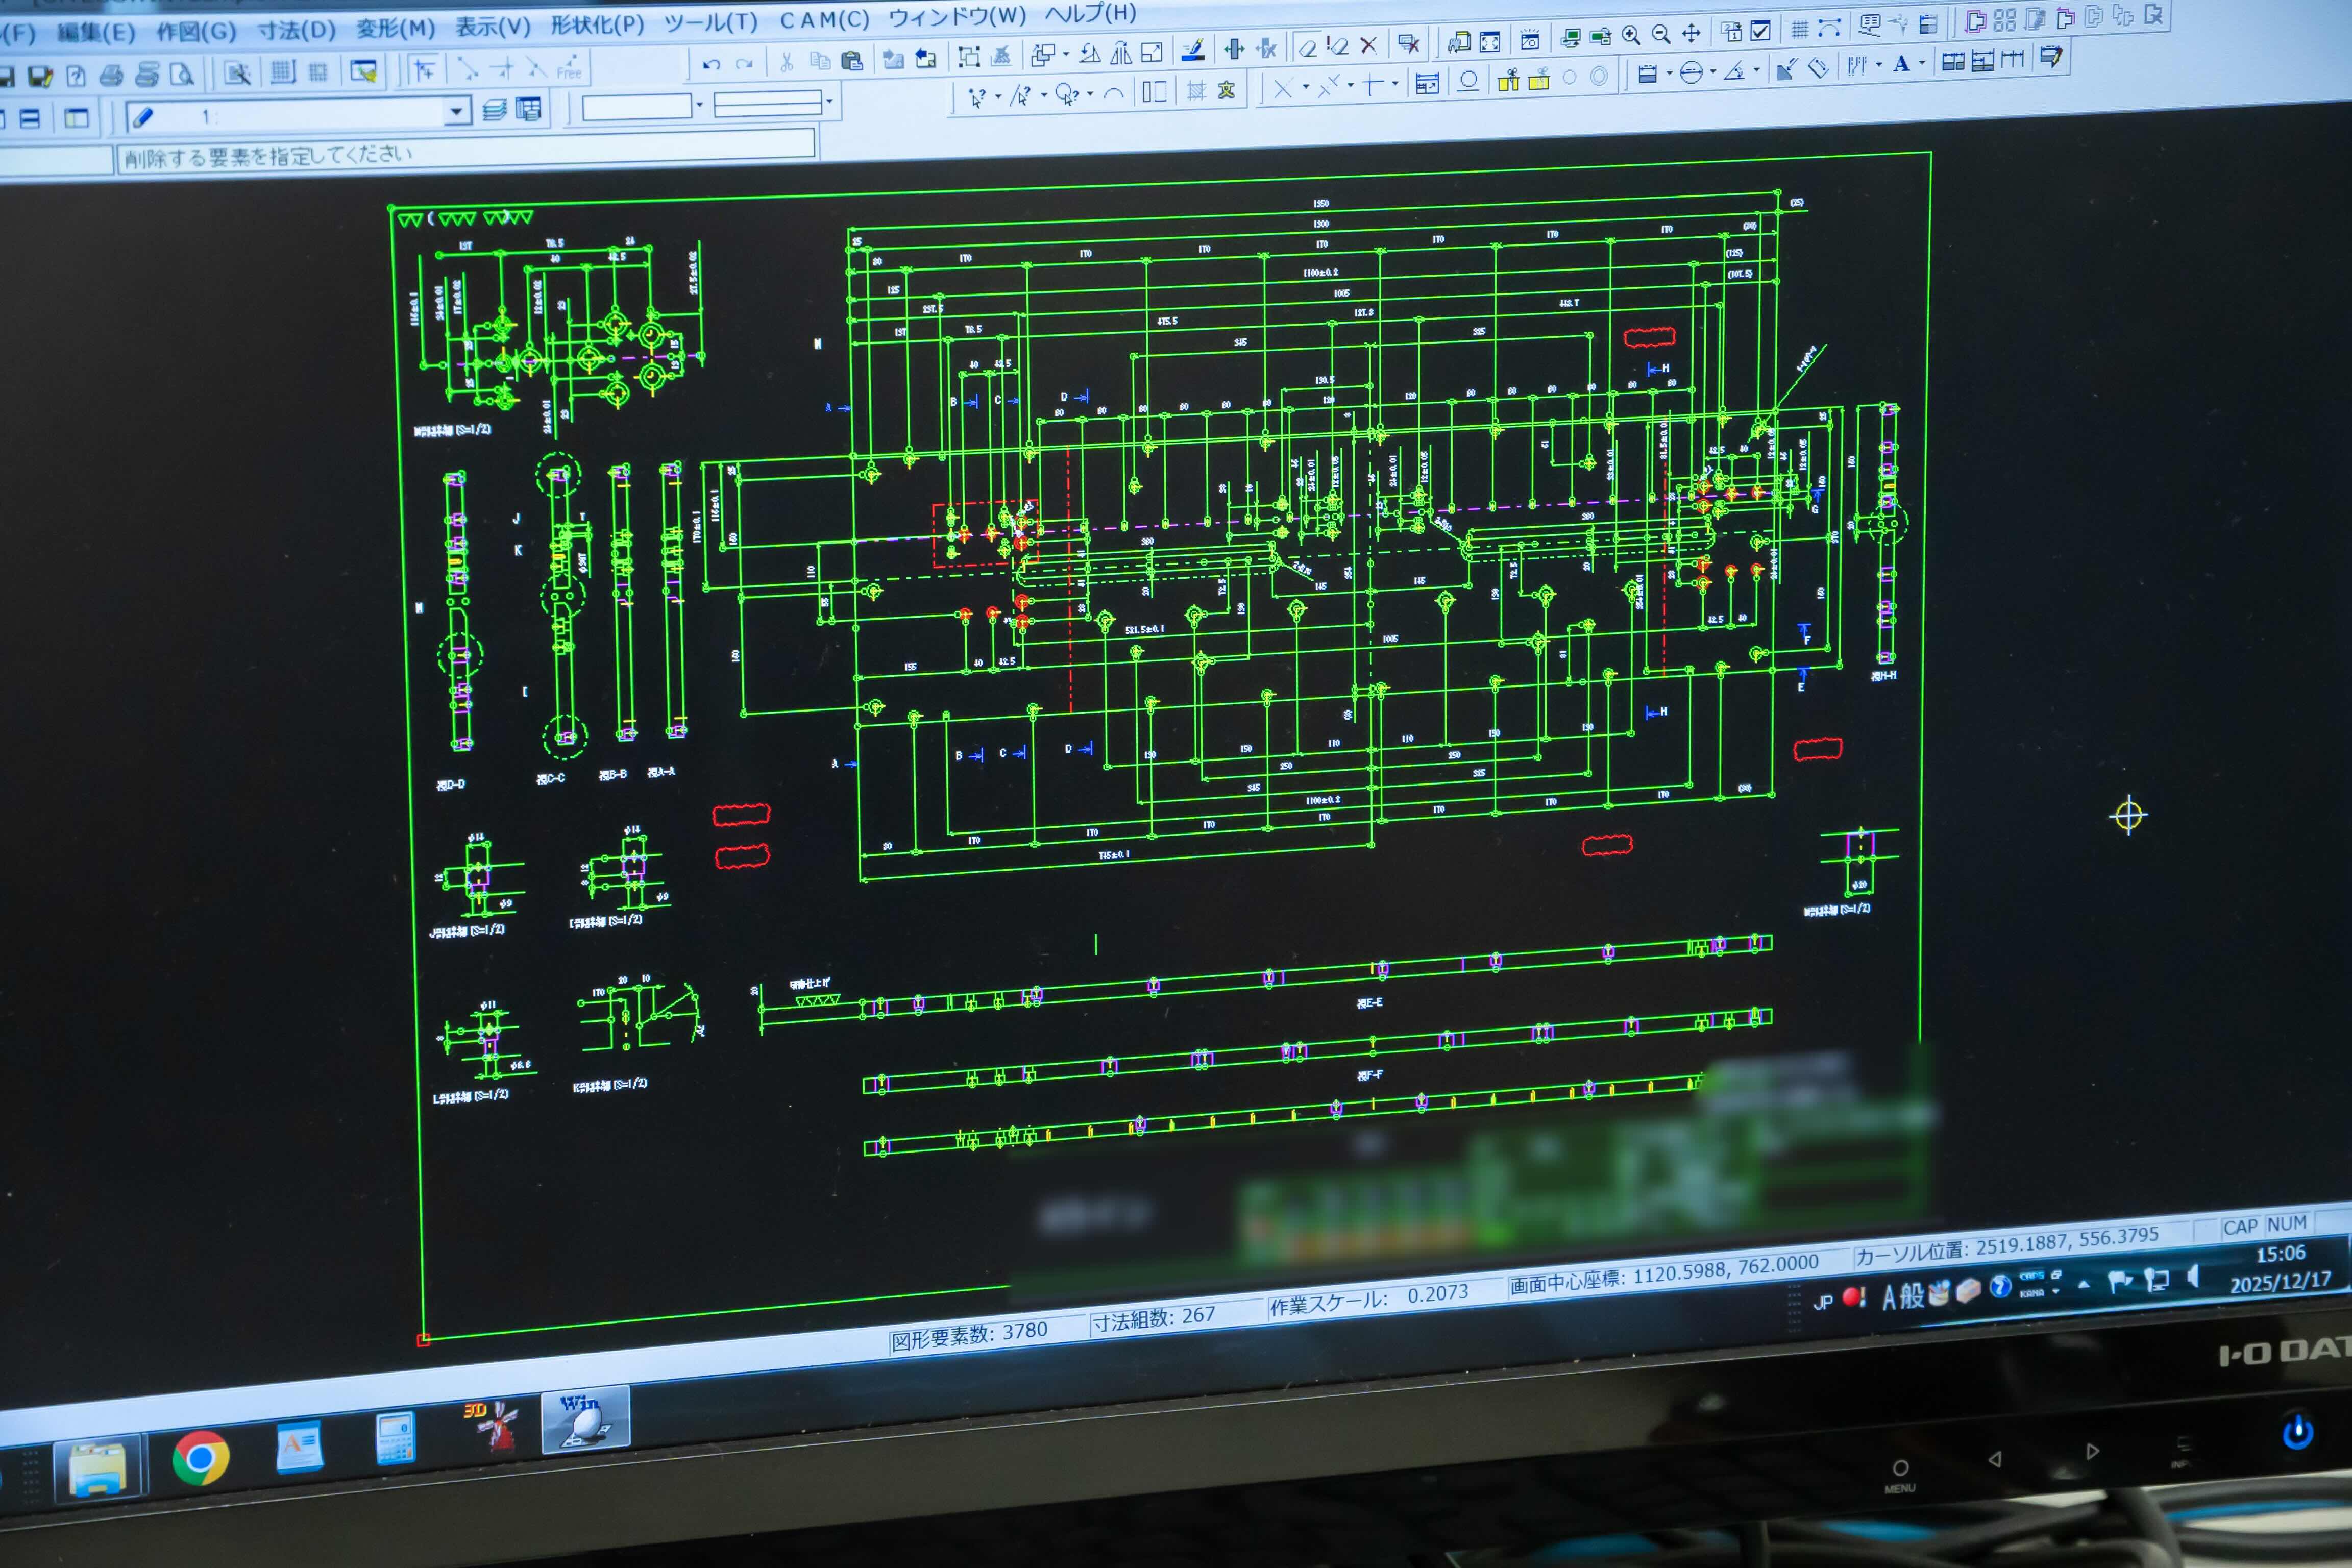Toggle the Free snap mode
2352x1568 pixels.
point(569,67)
